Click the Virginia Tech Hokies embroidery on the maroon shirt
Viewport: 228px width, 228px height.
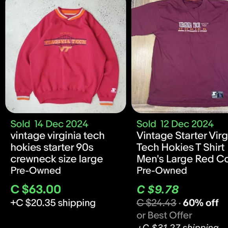point(193,27)
